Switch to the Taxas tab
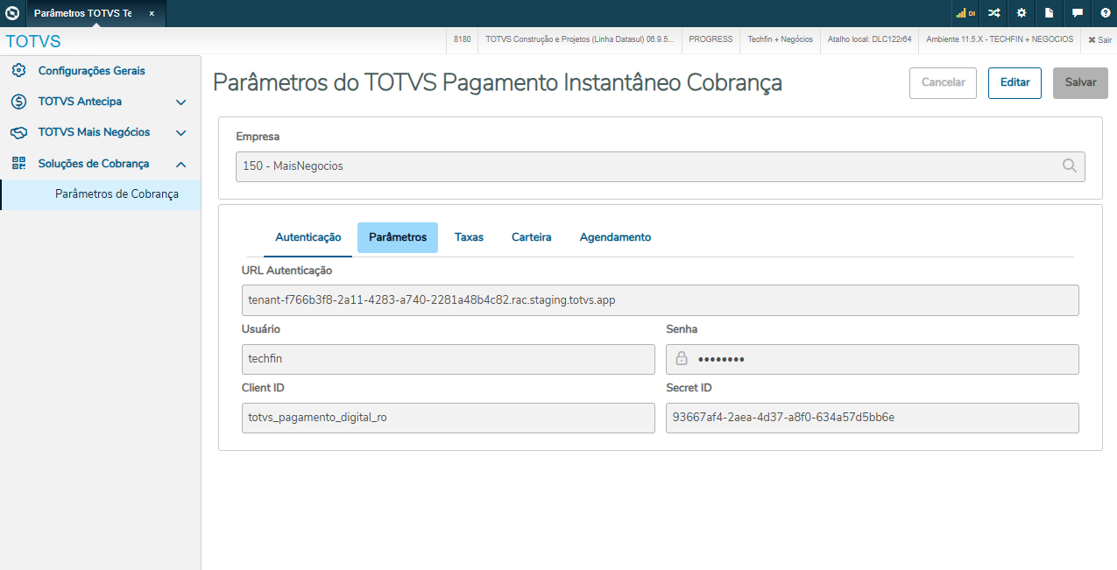This screenshot has height=570, width=1117. pyautogui.click(x=469, y=237)
